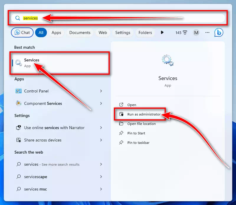Click the Narrator online services icon
The width and height of the screenshot is (236, 205).
pyautogui.click(x=19, y=128)
